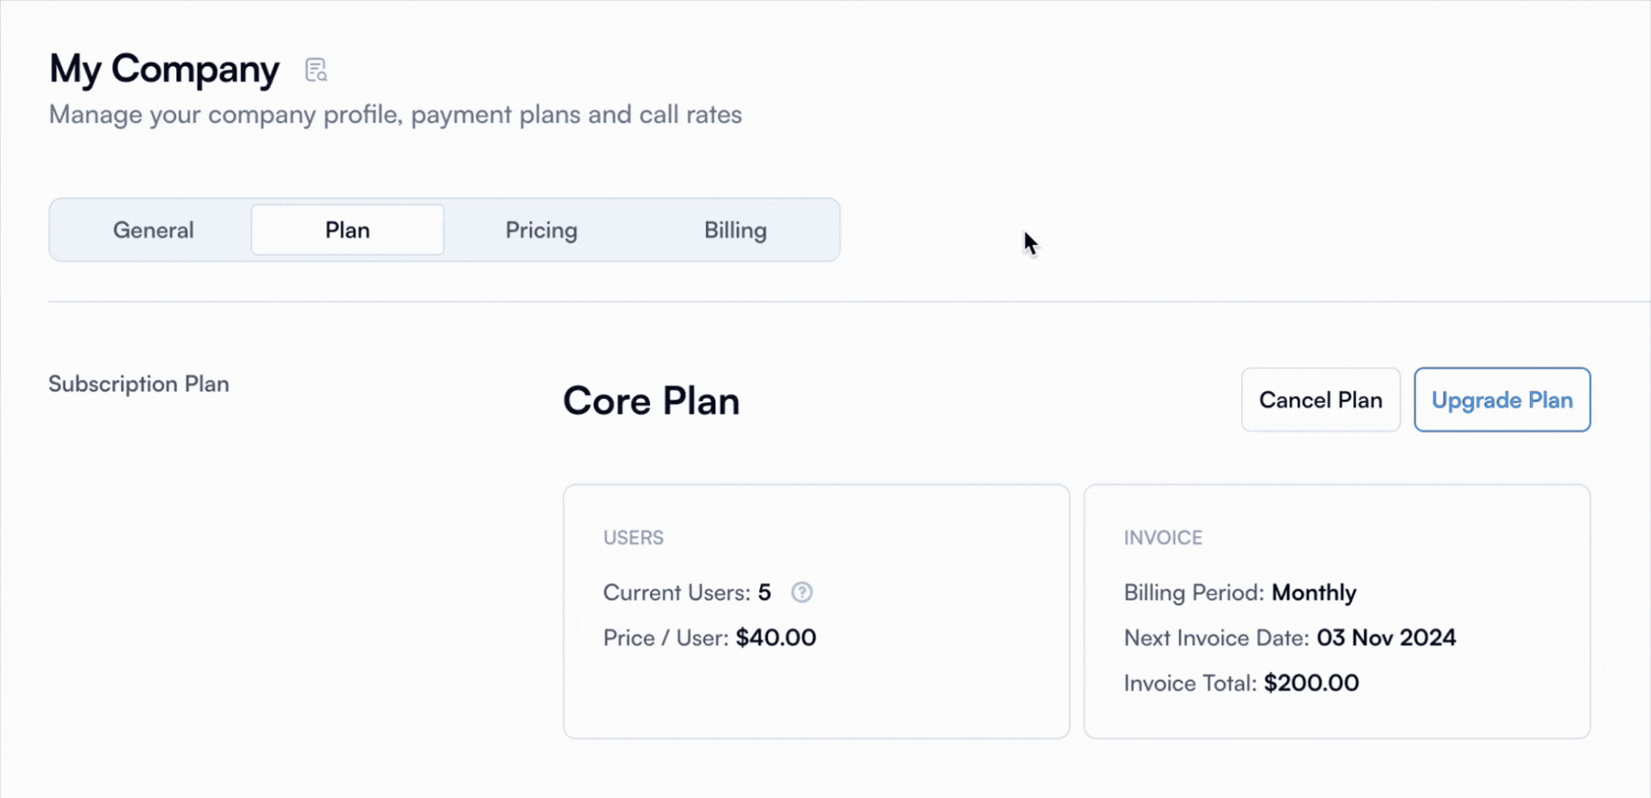
Task: Click the USERS card heading
Action: pos(633,538)
